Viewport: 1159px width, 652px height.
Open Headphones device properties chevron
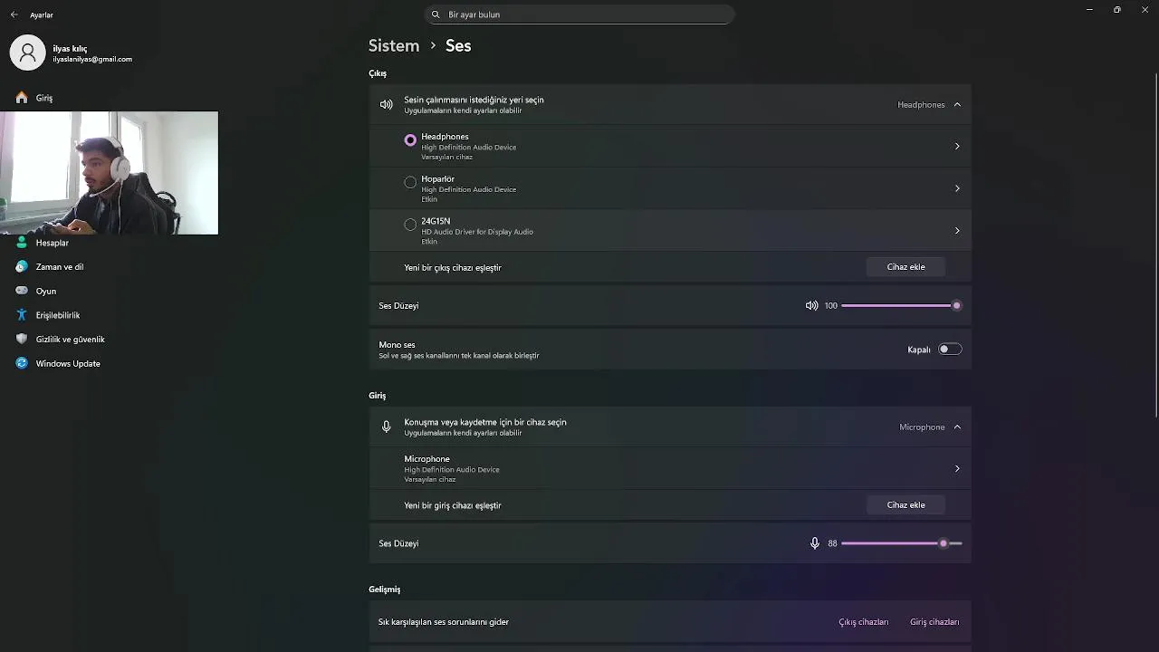[x=957, y=147]
